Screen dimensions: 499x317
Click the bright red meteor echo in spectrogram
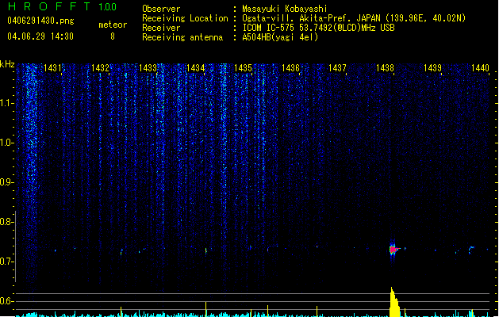click(394, 250)
